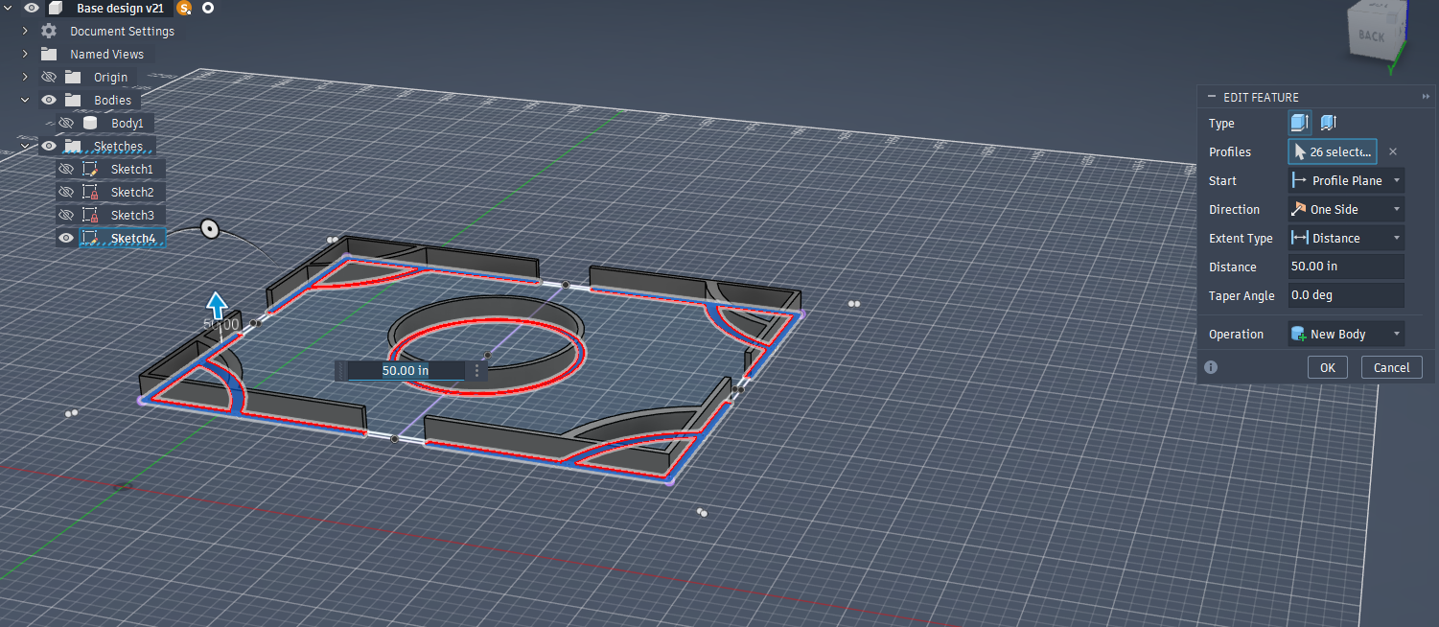1439x627 pixels.
Task: Cancel the Edit Feature dialog
Action: 1391,367
